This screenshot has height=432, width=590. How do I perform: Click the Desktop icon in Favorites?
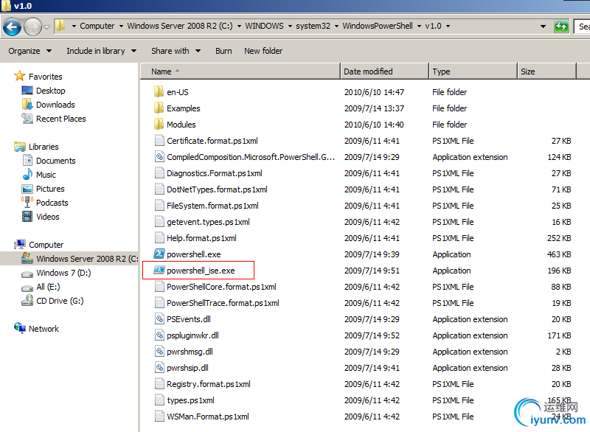(x=27, y=91)
